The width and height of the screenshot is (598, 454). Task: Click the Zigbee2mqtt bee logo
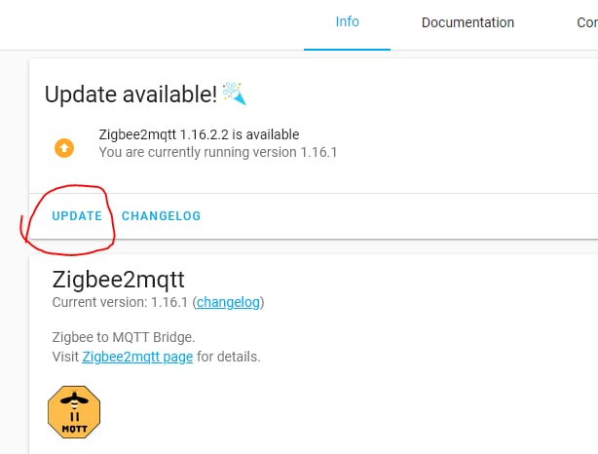click(74, 412)
